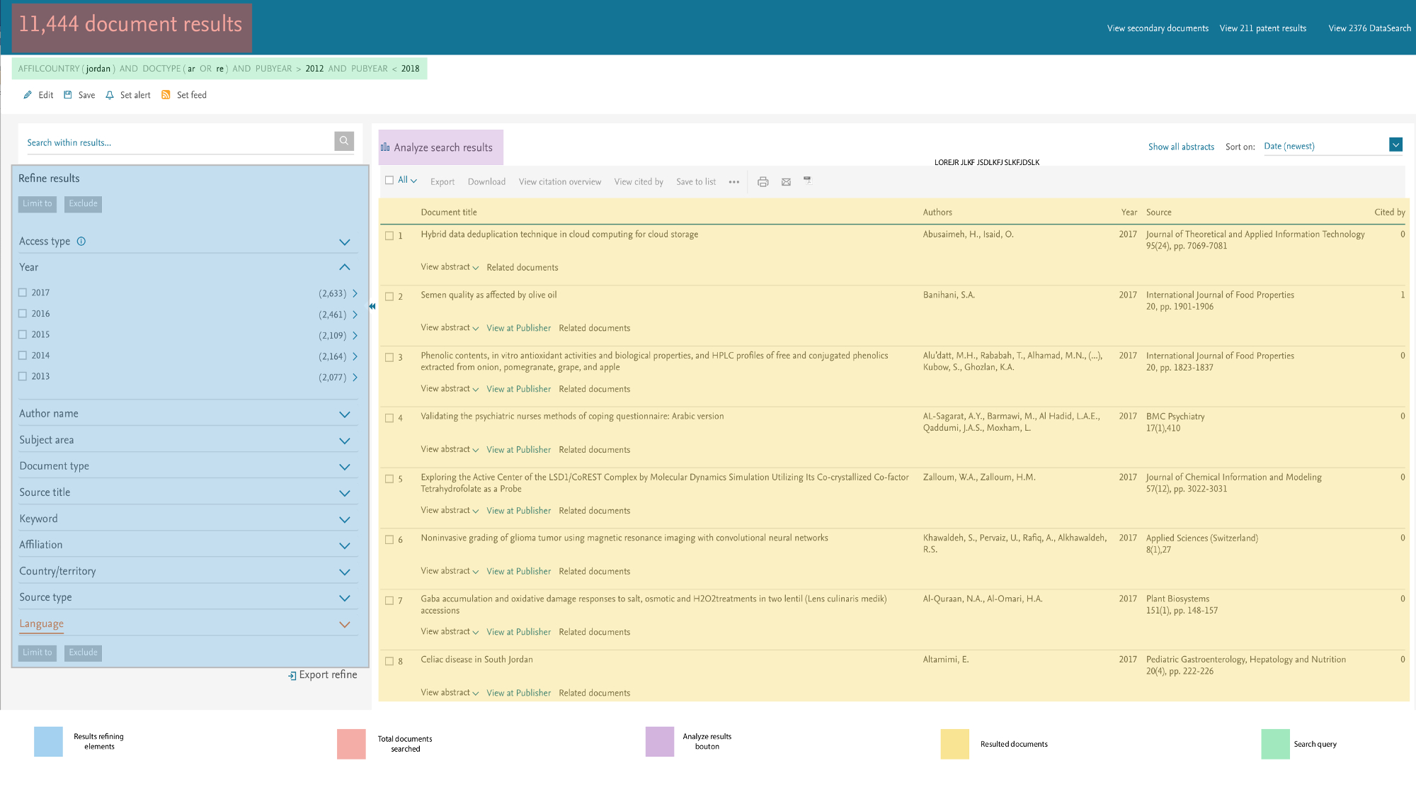Click View citation overview menu item
1416x797 pixels.
point(559,182)
